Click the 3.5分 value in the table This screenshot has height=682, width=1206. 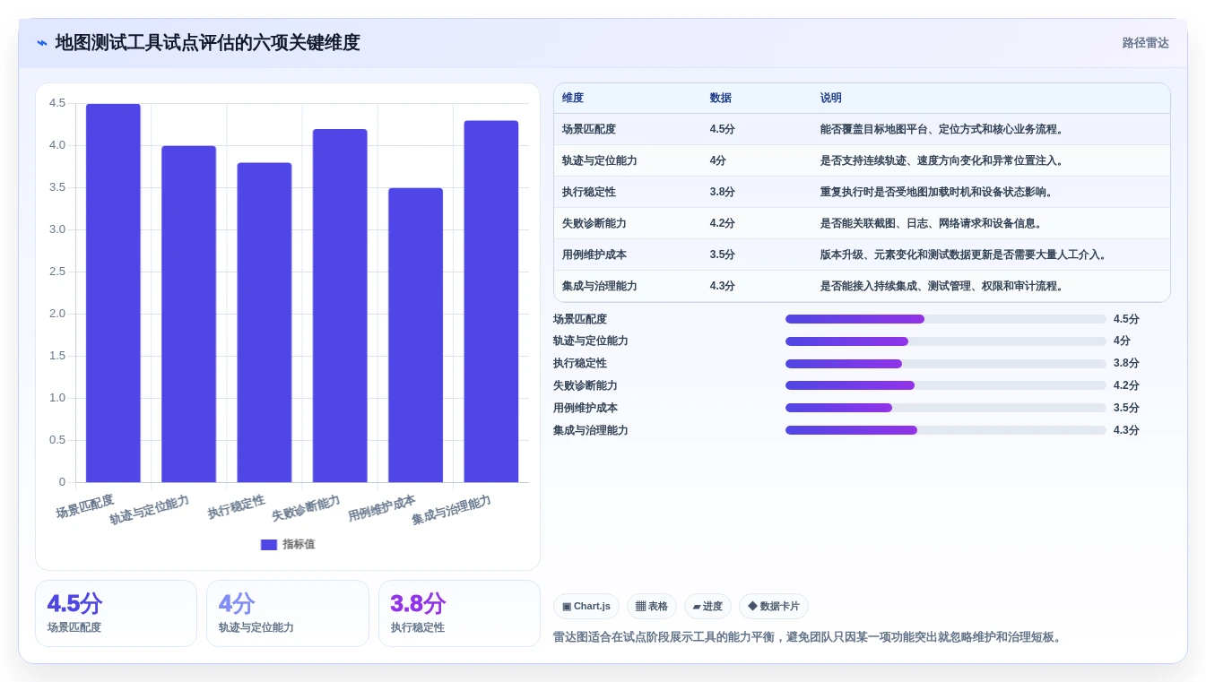click(x=722, y=255)
